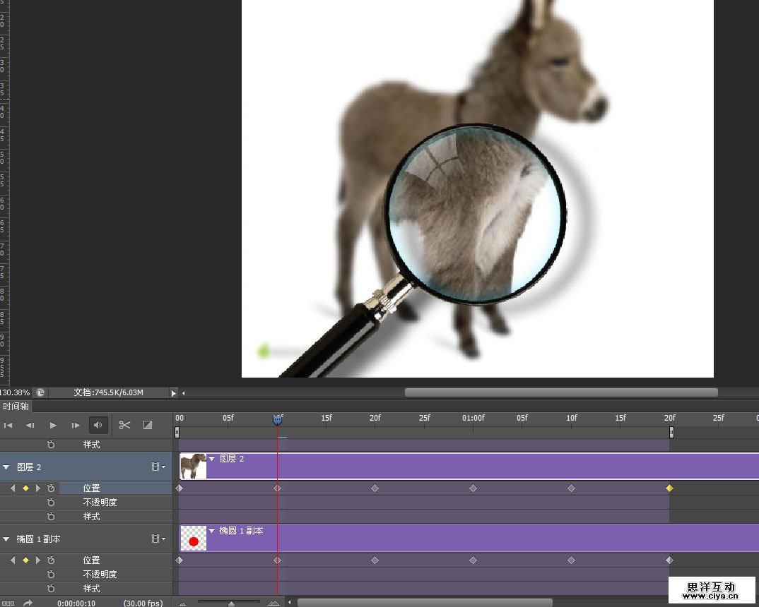Select the 时间轴 panel tab

click(x=16, y=407)
